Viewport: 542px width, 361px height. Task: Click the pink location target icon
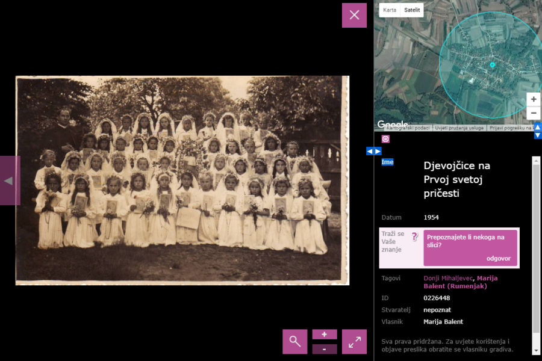(386, 139)
